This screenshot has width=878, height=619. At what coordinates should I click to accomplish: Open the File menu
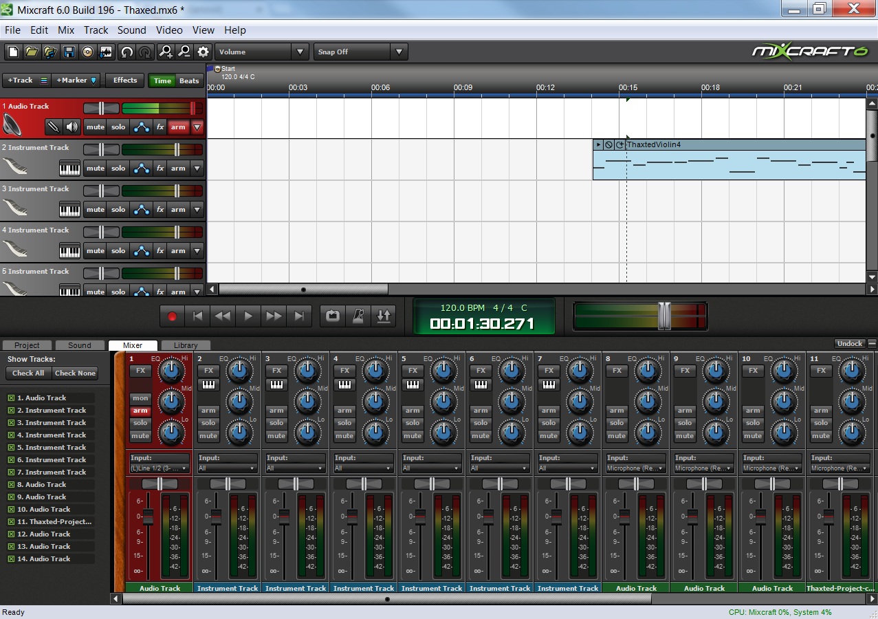pos(12,30)
